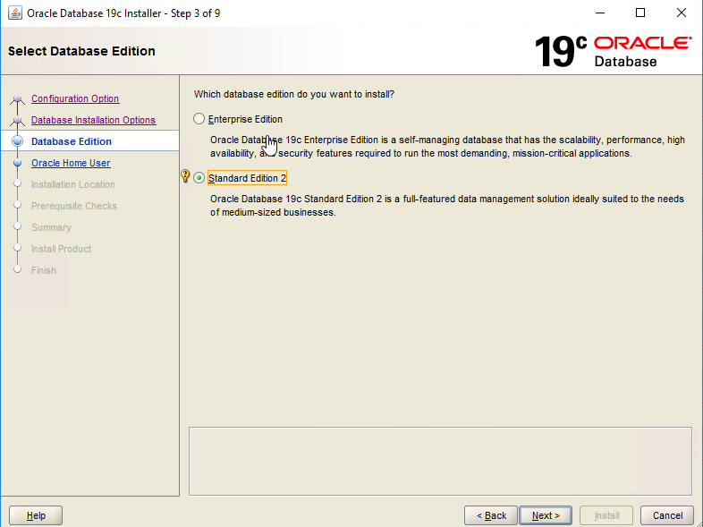
Task: Click the disabled Install button
Action: 606,515
